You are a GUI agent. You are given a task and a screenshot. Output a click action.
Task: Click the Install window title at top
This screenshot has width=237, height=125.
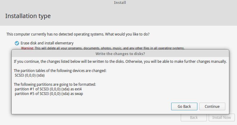pyautogui.click(x=120, y=3)
